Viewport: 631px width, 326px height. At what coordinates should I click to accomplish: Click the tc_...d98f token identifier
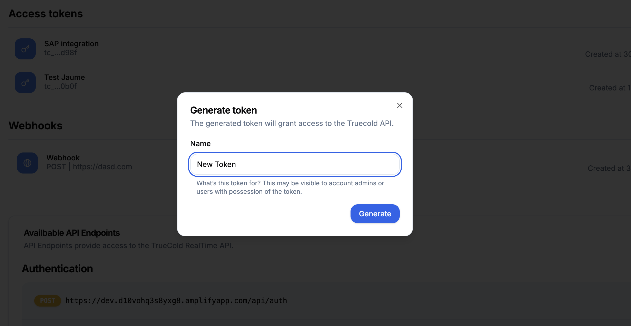pyautogui.click(x=61, y=53)
